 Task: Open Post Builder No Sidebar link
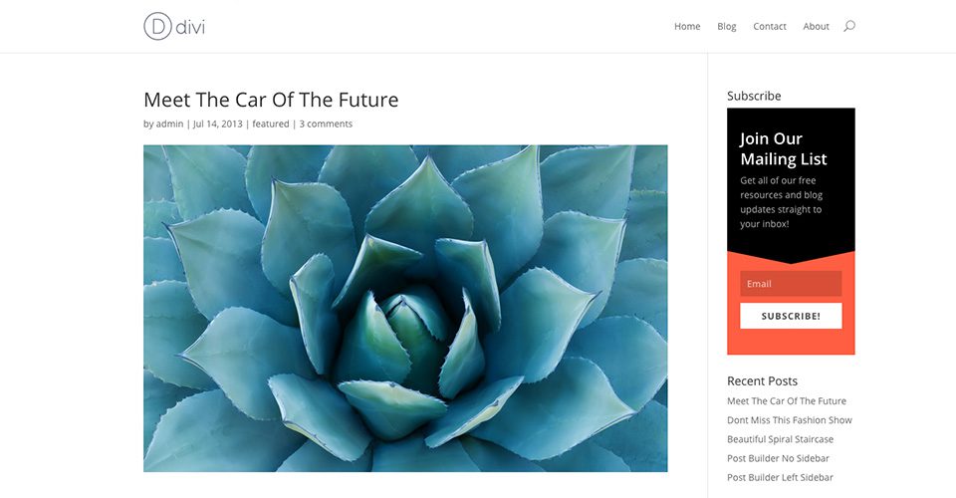(x=778, y=458)
